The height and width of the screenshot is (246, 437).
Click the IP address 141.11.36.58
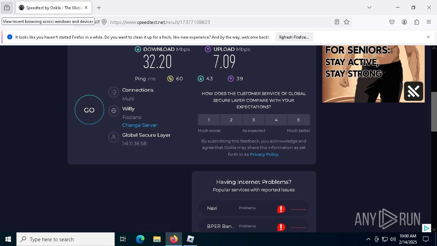pyautogui.click(x=134, y=143)
